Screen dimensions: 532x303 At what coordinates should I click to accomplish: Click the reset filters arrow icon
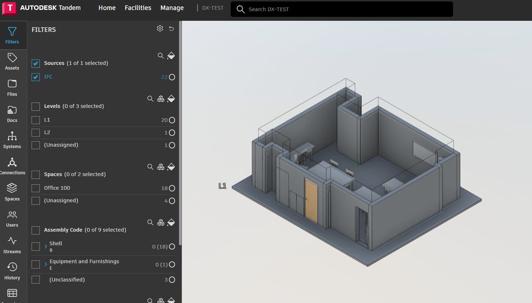(172, 29)
